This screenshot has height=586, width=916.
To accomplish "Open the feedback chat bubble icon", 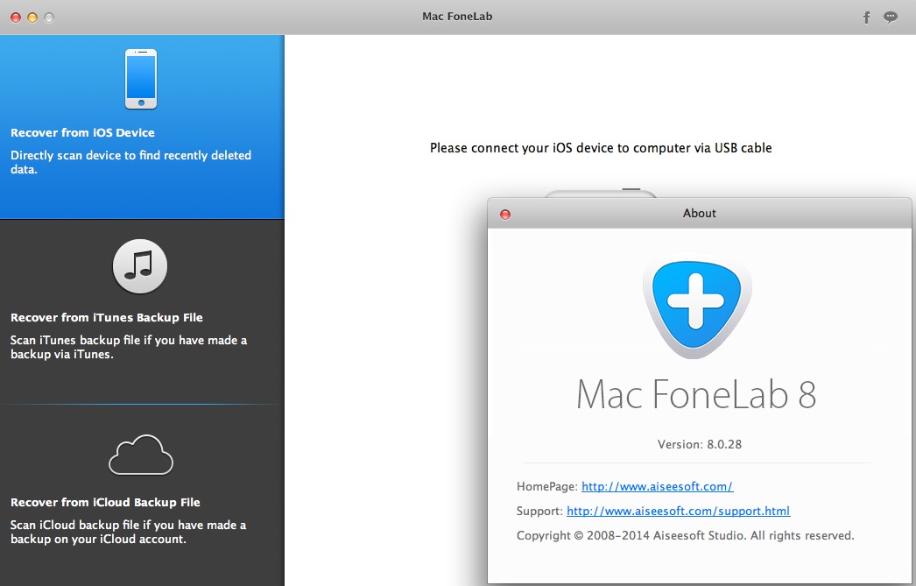I will click(x=891, y=17).
